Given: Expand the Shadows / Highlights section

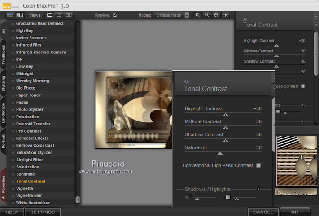Looking at the screenshot, I should [x=258, y=189].
